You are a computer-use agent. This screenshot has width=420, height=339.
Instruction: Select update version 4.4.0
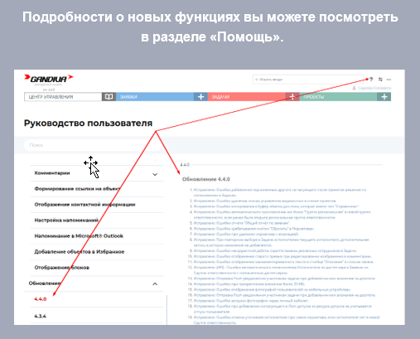(41, 299)
